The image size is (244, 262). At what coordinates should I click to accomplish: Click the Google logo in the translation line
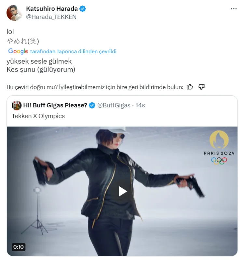pos(18,51)
